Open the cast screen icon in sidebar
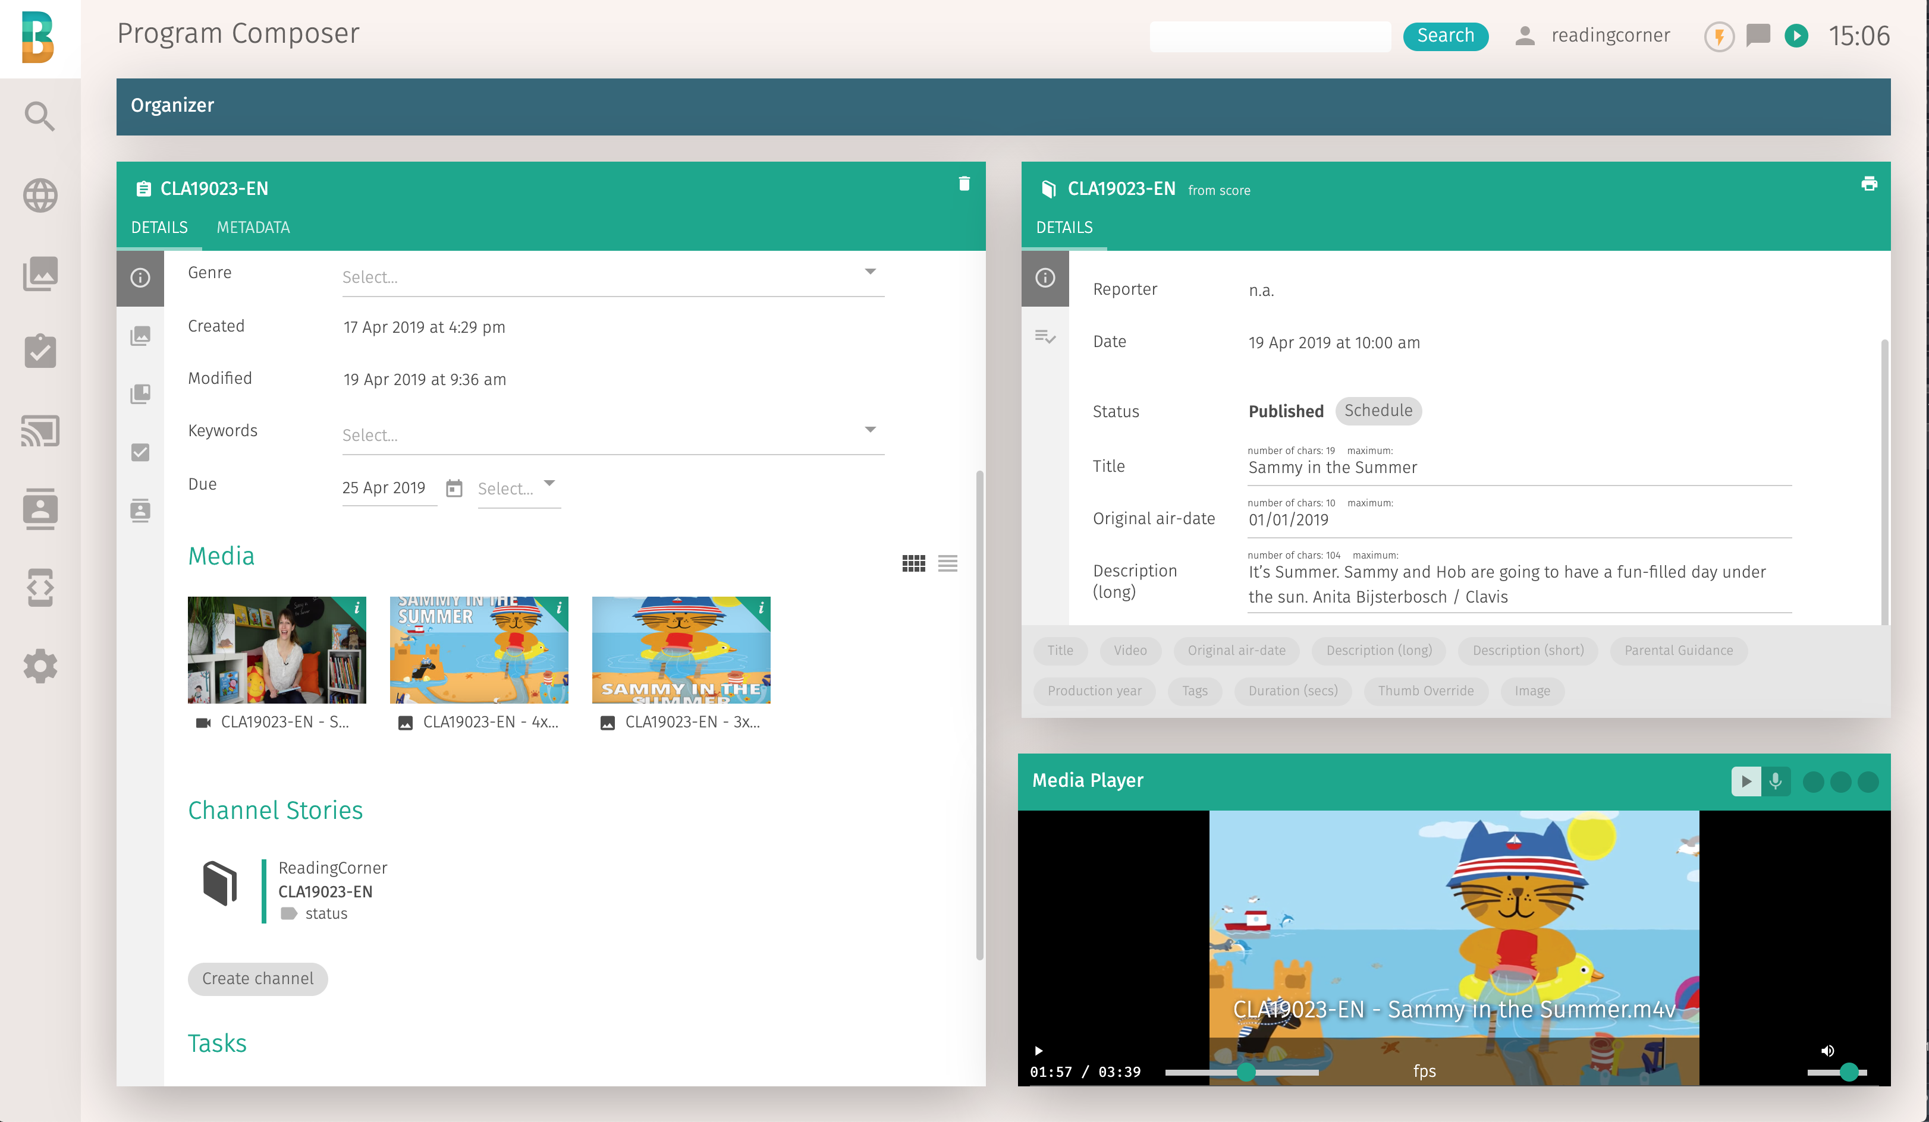Image resolution: width=1929 pixels, height=1122 pixels. point(40,431)
